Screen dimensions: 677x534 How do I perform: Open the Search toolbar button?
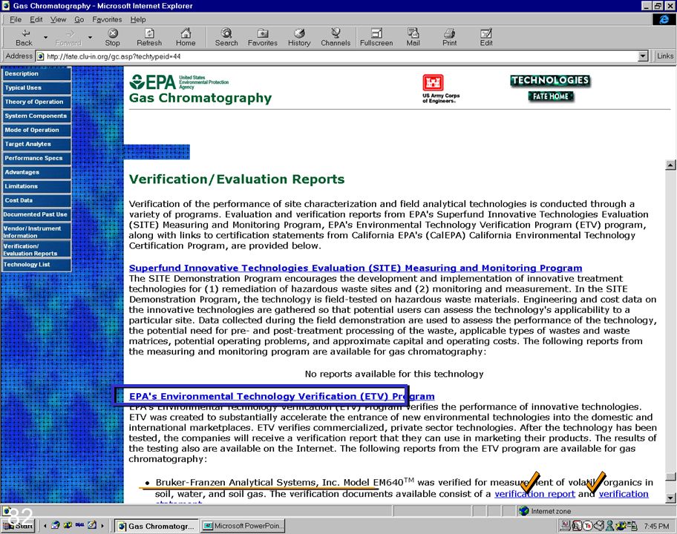226,38
